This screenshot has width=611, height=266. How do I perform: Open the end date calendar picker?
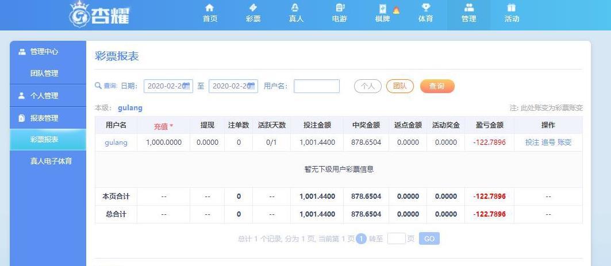251,86
